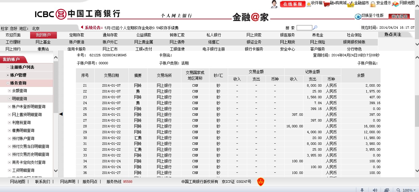
Task: Expand the 账户管理 tree node
Action: click(8, 75)
